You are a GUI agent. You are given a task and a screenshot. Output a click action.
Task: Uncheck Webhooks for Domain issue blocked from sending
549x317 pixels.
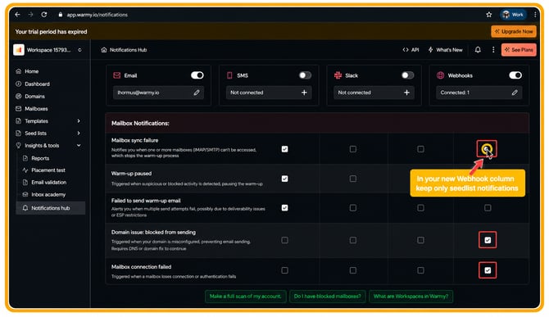[488, 240]
